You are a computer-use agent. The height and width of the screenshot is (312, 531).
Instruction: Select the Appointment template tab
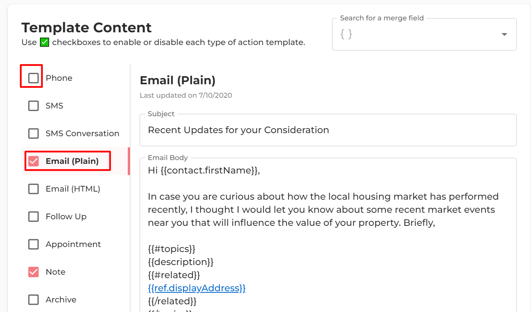[73, 244]
